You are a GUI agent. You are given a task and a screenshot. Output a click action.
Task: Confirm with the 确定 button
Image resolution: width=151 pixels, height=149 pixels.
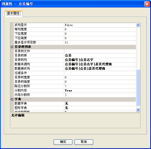coord(63,142)
